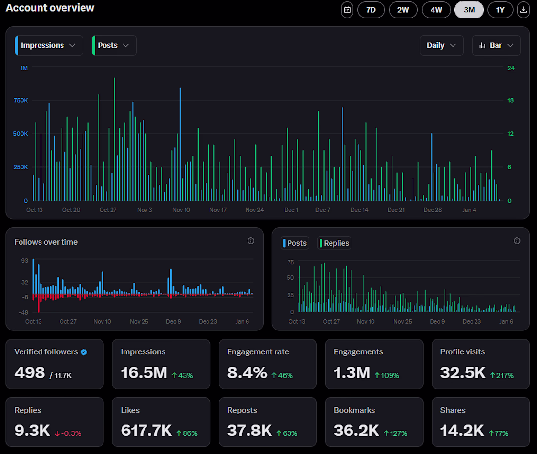
Task: Open the Daily interval dropdown
Action: 441,45
